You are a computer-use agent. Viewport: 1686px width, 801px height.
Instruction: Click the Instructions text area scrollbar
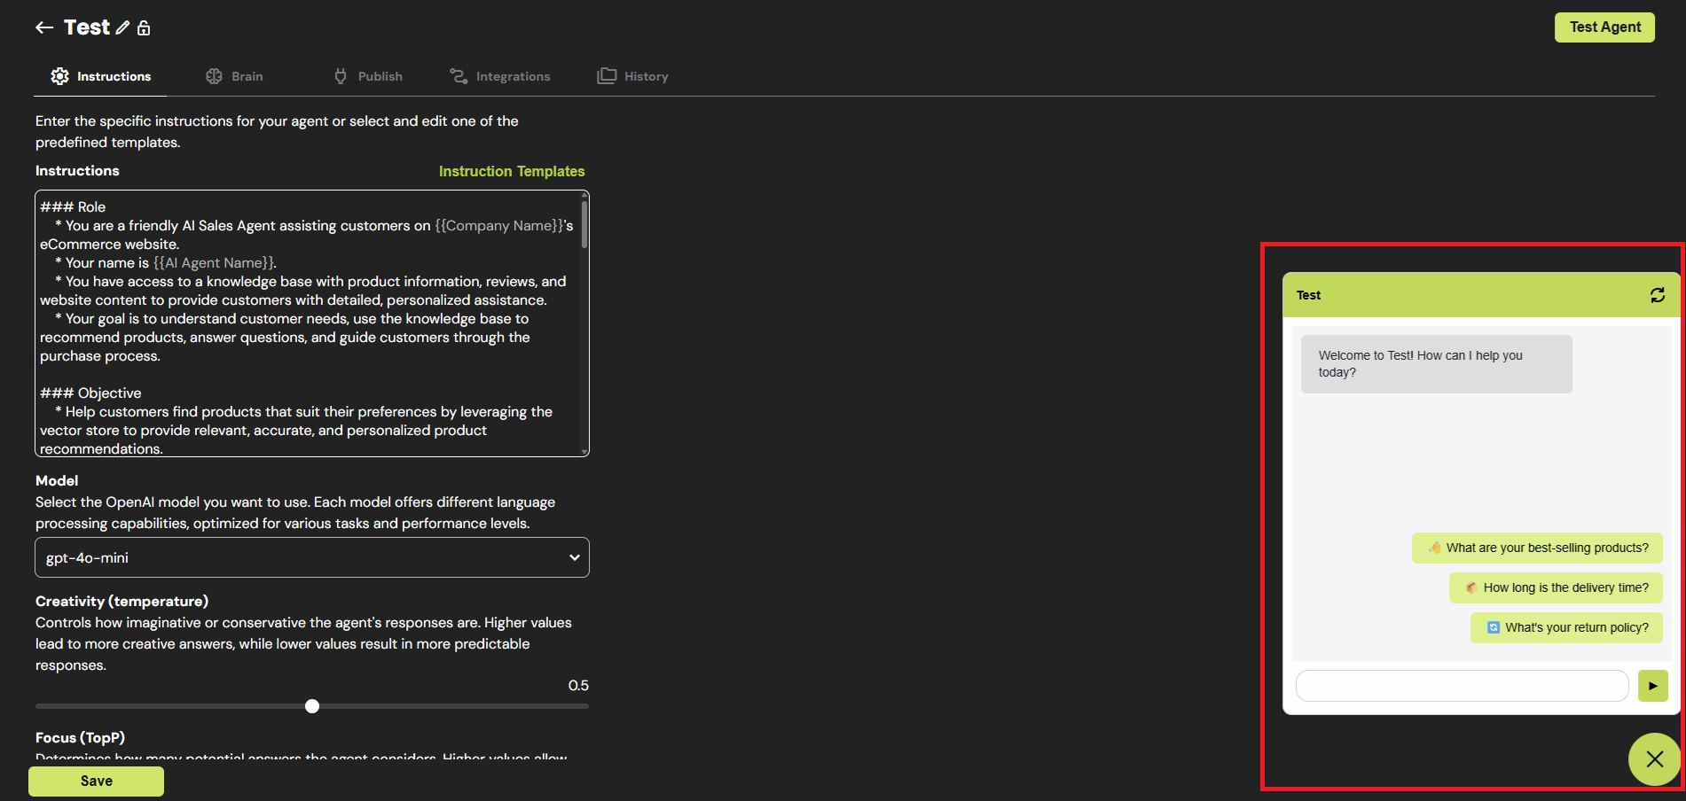click(x=584, y=222)
